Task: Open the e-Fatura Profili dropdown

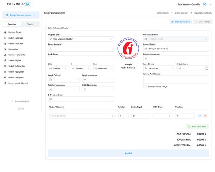Action: click(x=176, y=39)
